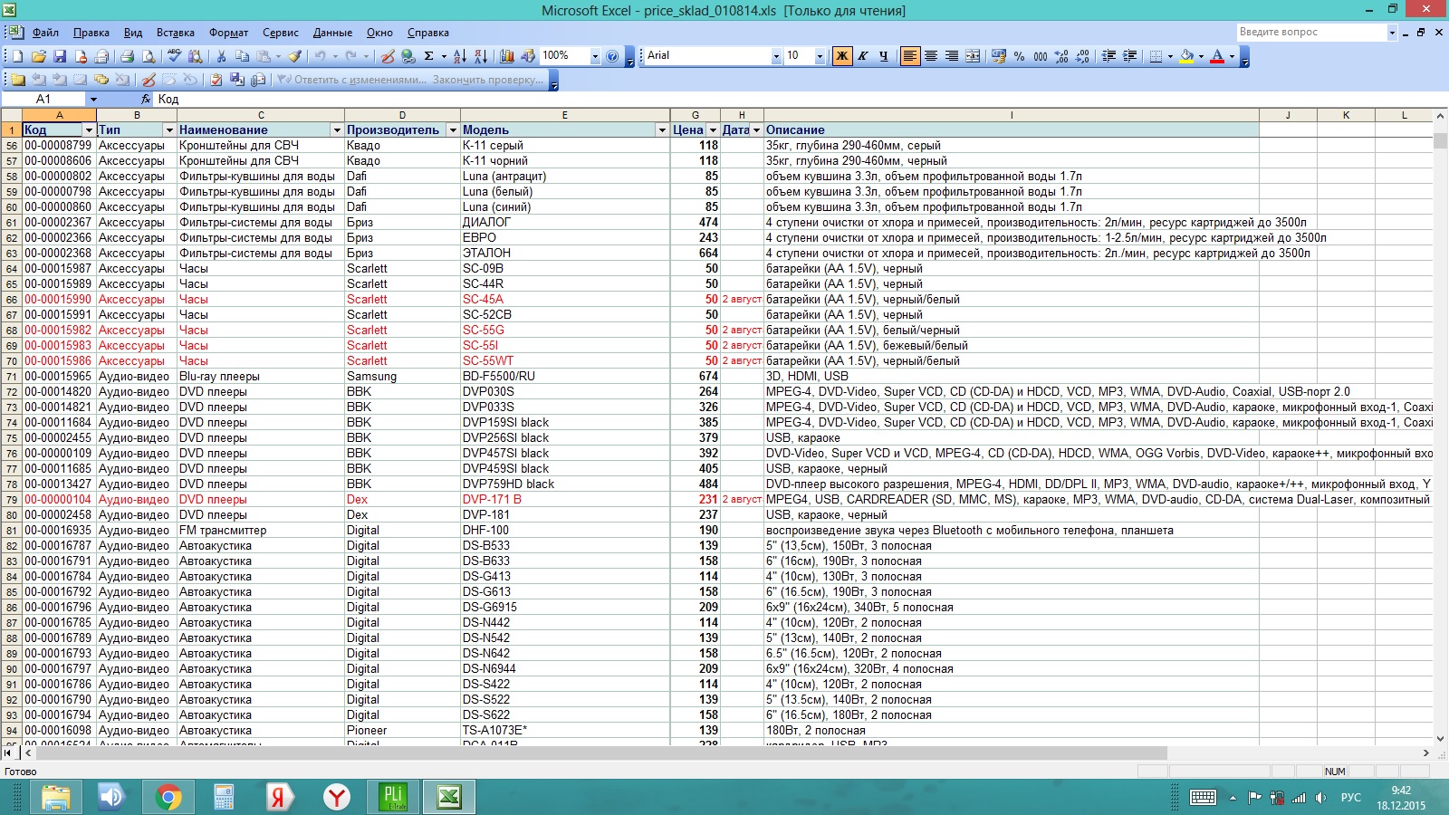Toggle underline (Ч) formatting

click(884, 56)
